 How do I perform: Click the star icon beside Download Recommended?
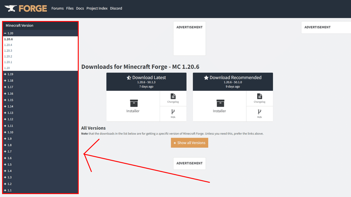click(206, 78)
